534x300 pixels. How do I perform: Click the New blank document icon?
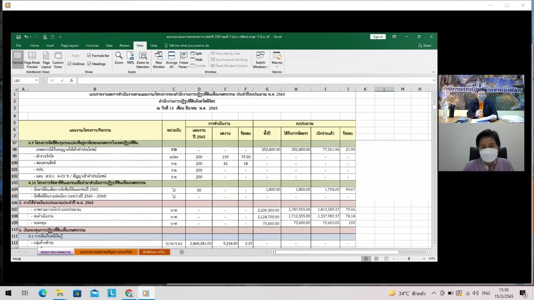(53, 37)
